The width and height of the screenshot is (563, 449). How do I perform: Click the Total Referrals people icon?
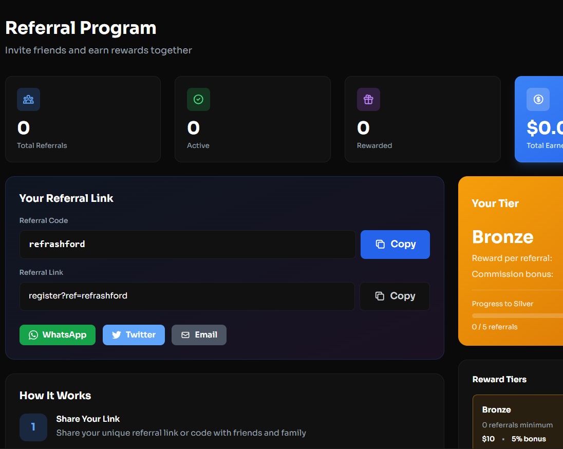pyautogui.click(x=28, y=99)
